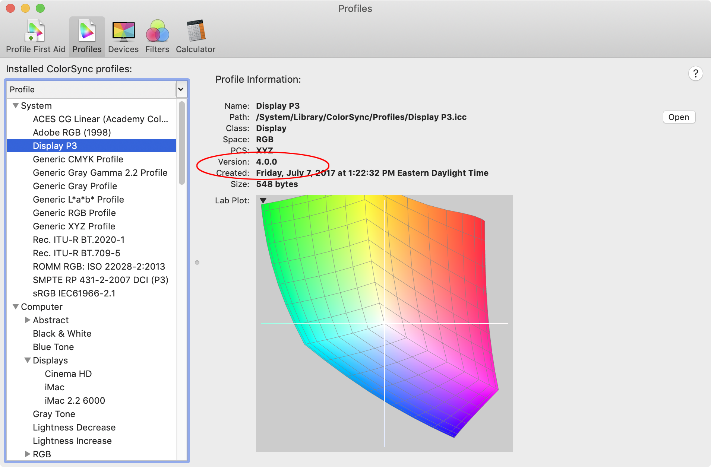Open the Filters section
This screenshot has width=711, height=467.
(157, 35)
